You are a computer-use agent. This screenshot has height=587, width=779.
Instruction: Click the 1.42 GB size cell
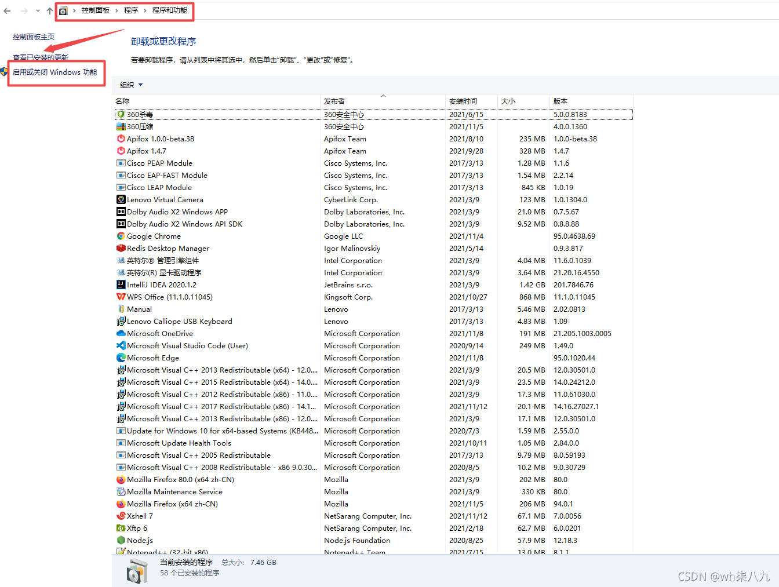point(532,285)
